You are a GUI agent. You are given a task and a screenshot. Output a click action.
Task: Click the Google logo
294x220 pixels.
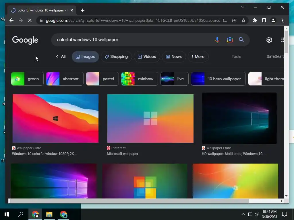25,40
